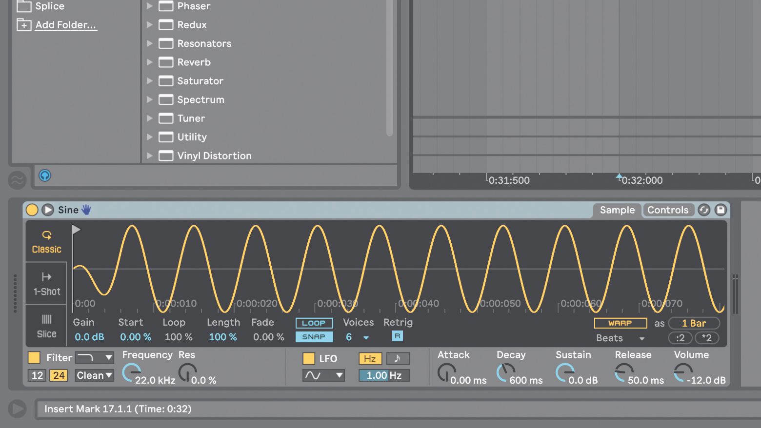Enable the LFO section

[309, 358]
